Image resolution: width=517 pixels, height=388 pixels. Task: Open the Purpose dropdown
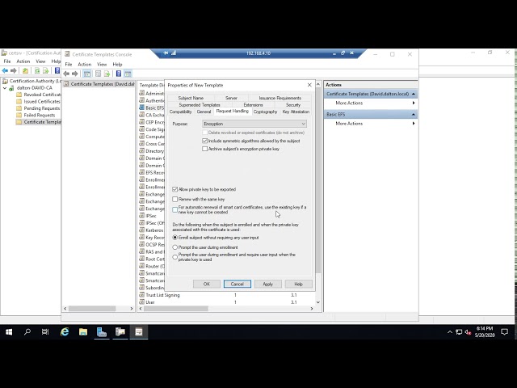tap(254, 124)
